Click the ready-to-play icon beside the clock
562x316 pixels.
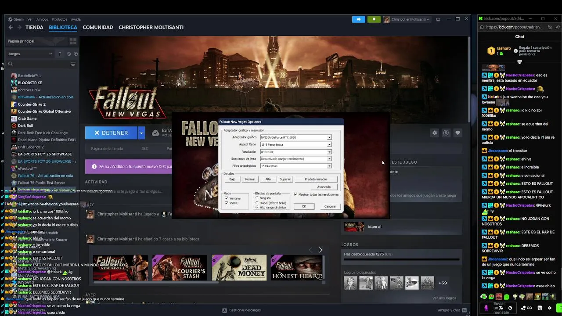76,54
